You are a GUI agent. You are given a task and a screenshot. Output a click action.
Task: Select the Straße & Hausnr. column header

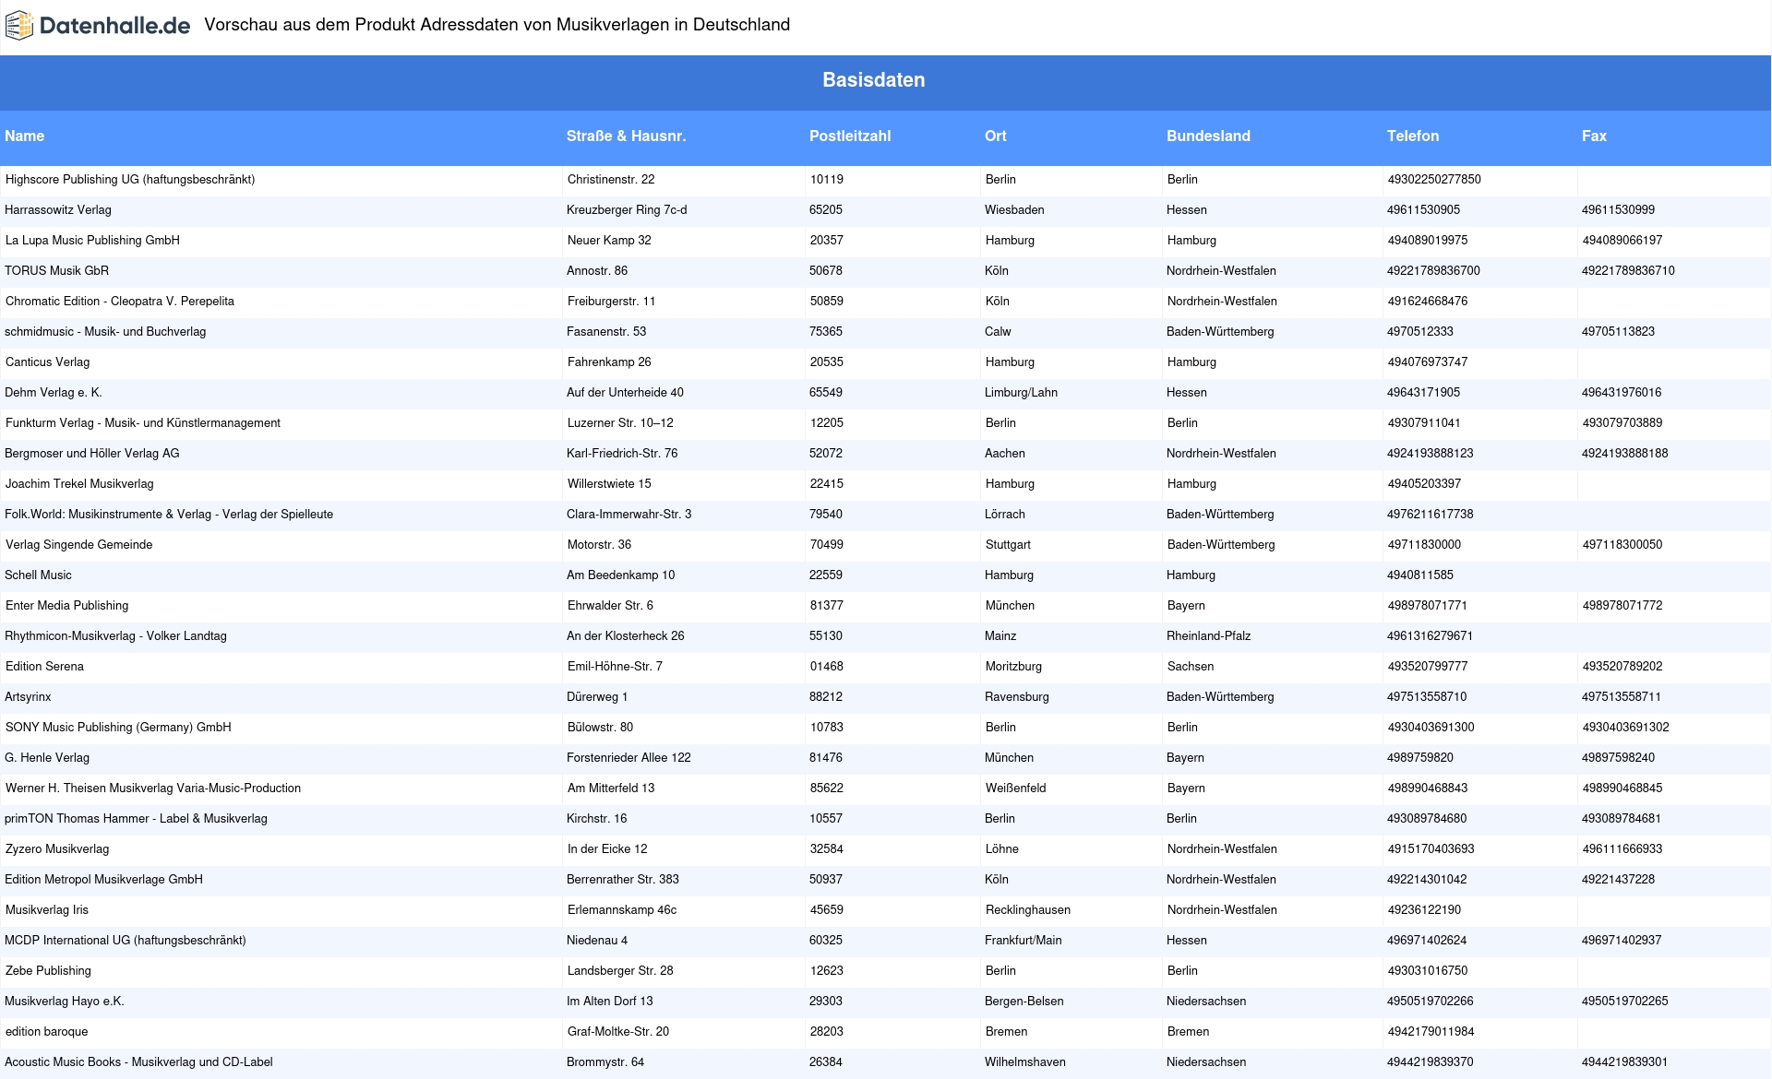(626, 136)
